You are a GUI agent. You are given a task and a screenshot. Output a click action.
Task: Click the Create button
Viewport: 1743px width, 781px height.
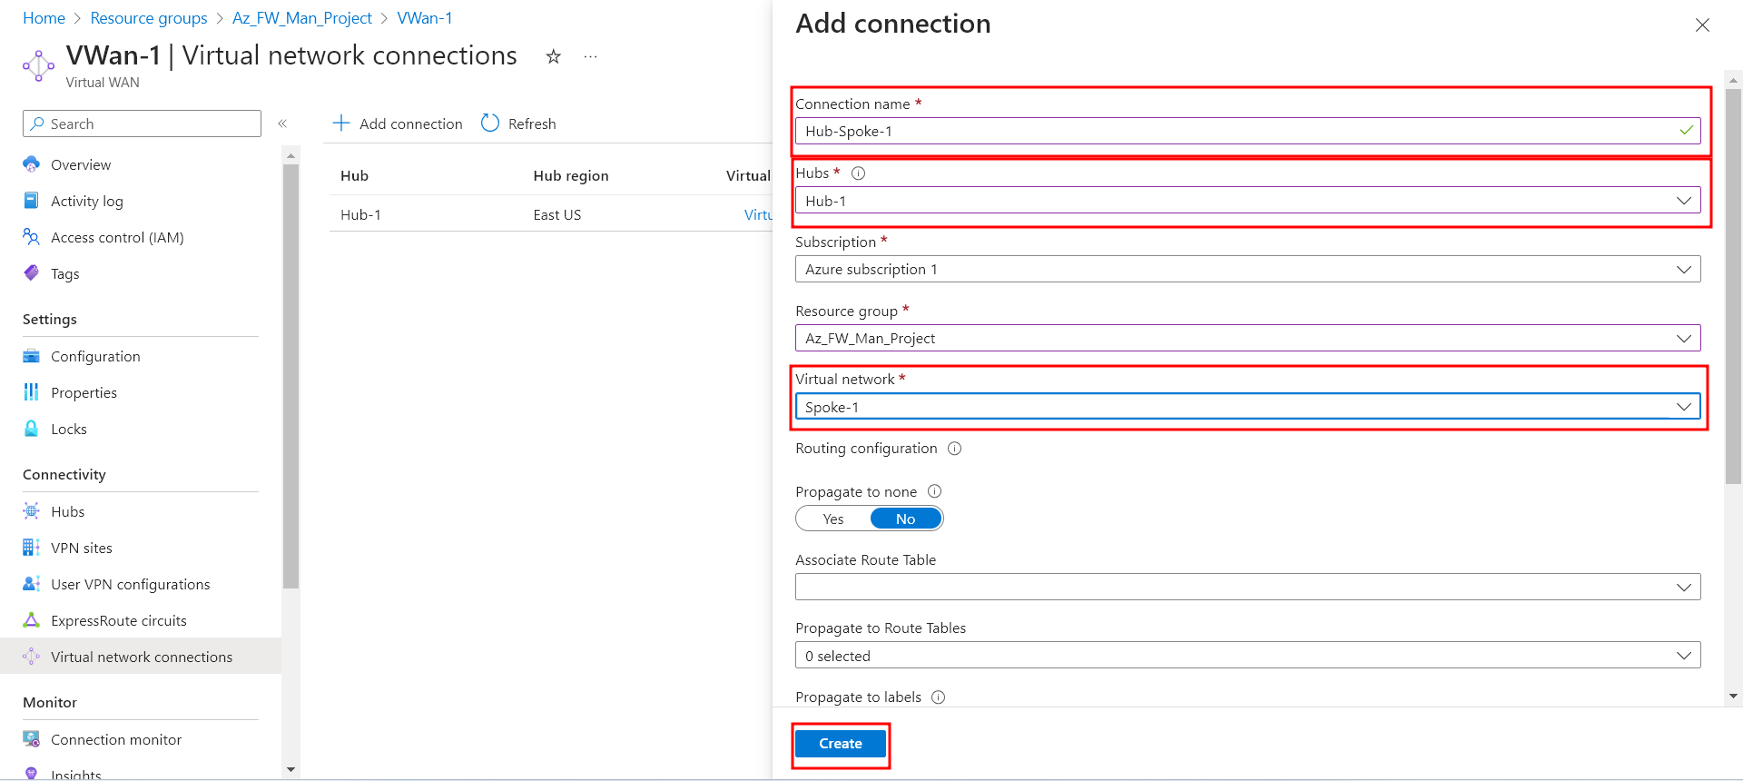coord(840,744)
